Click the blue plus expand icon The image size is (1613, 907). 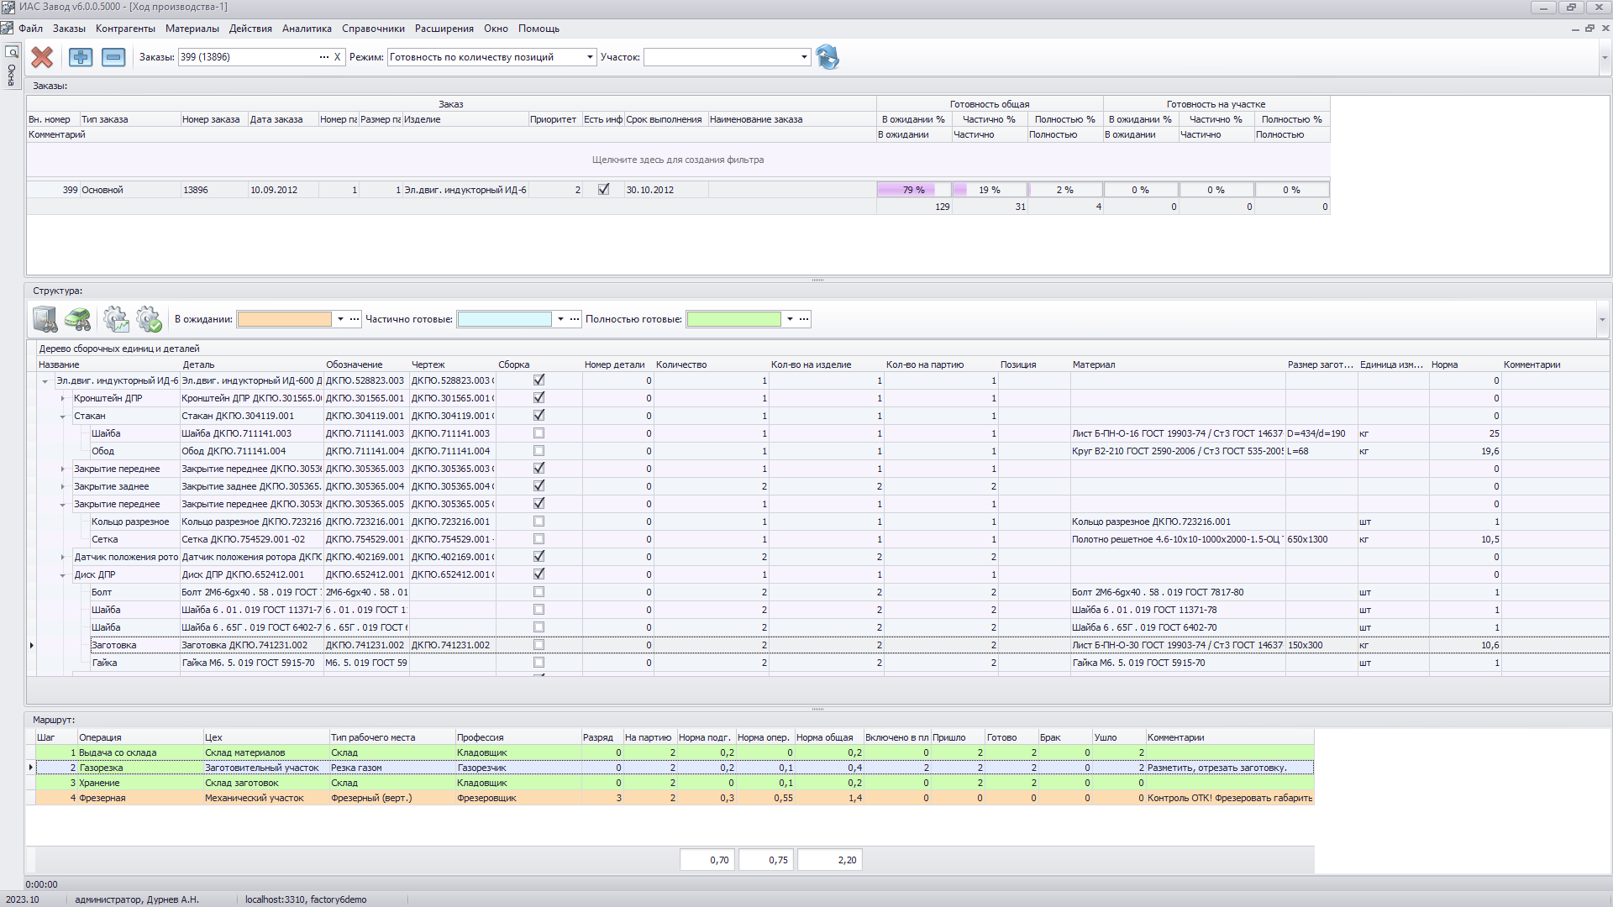(x=81, y=57)
